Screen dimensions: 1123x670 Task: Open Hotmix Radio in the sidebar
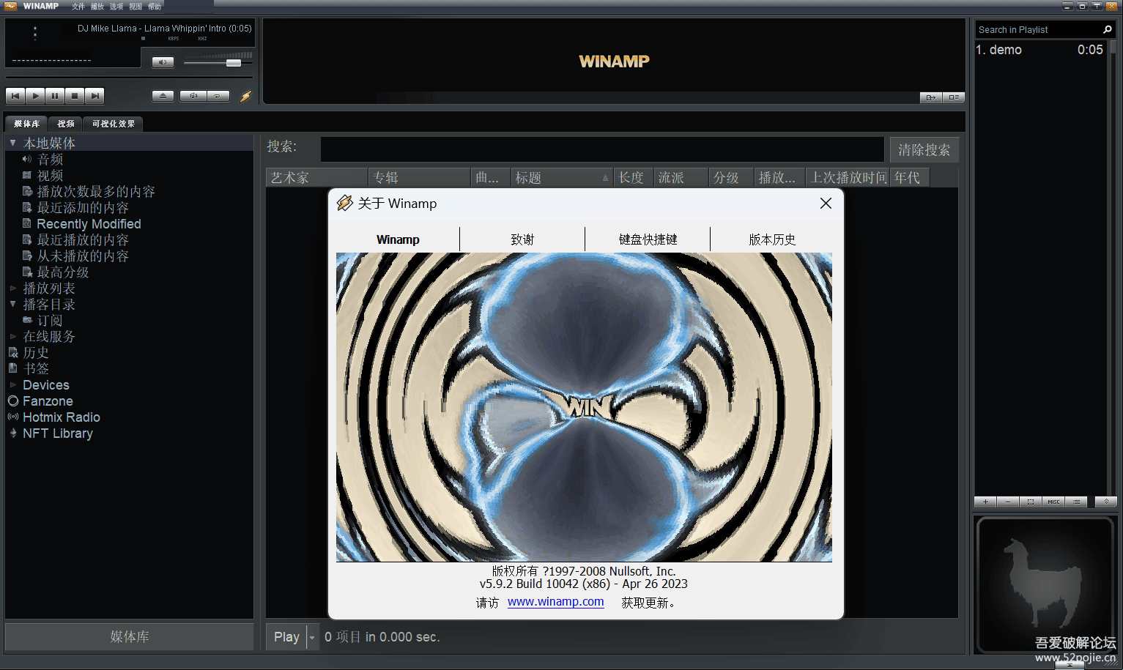click(x=61, y=417)
